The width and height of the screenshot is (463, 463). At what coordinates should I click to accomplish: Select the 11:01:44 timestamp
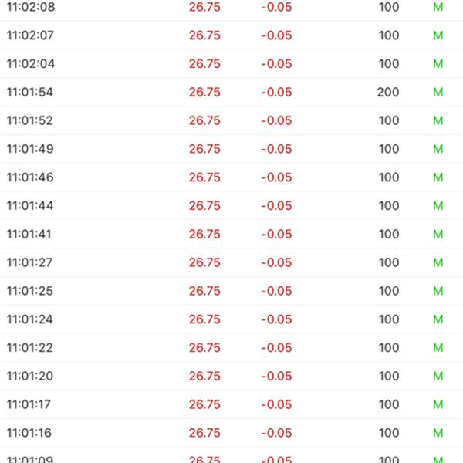pos(31,206)
